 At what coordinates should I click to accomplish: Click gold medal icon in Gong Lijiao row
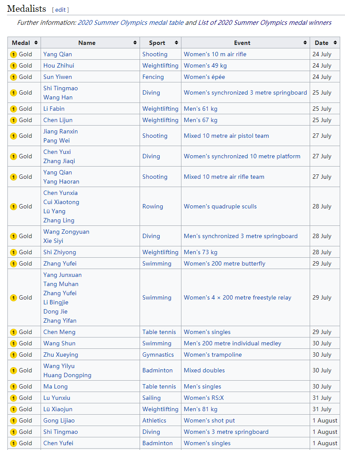click(x=14, y=421)
